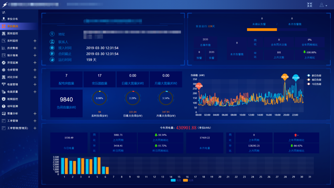
Task: Open the 视频监控 camera icon
Action: click(x=4, y=99)
